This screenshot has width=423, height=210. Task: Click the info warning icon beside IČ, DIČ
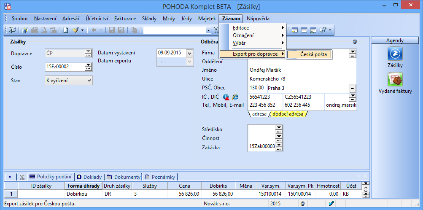(226, 97)
